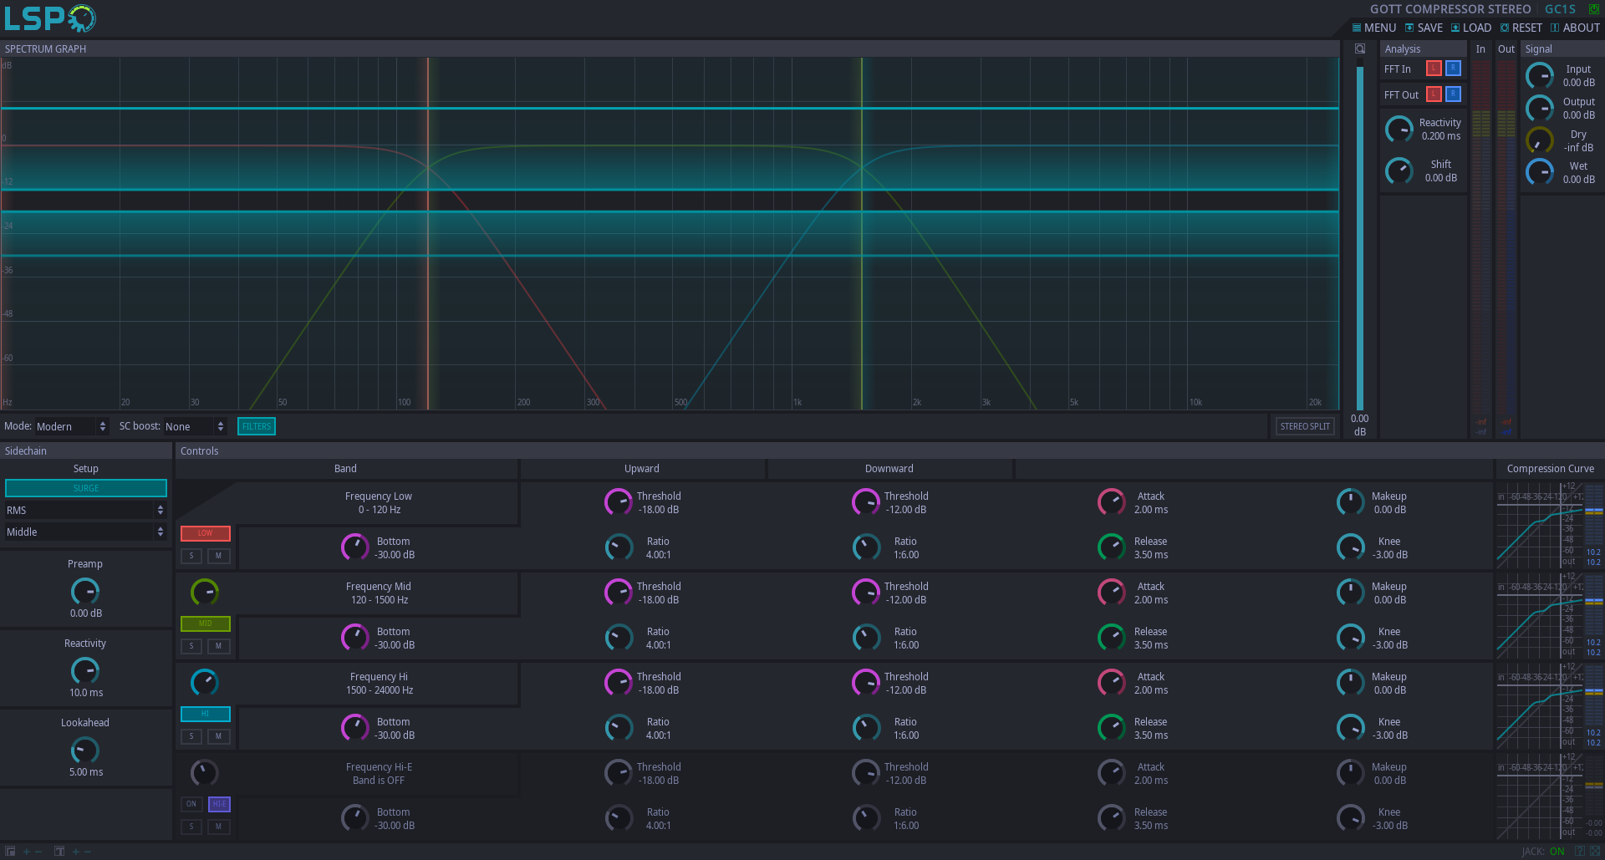Screen dimensions: 1605x860
Task: Toggle the FFT Out right channel button
Action: (1453, 94)
